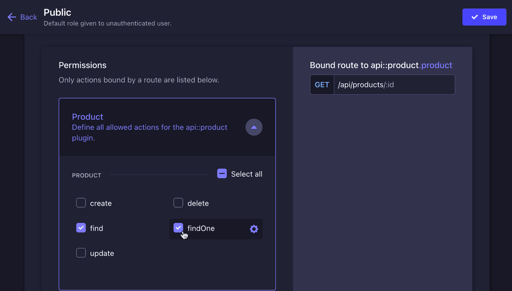Uncheck the find permission
The width and height of the screenshot is (512, 291).
click(x=81, y=228)
